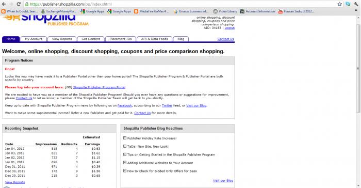Click 'Visit our Blog' link under Blog Headlines
The image size is (361, 188).
click(x=223, y=181)
